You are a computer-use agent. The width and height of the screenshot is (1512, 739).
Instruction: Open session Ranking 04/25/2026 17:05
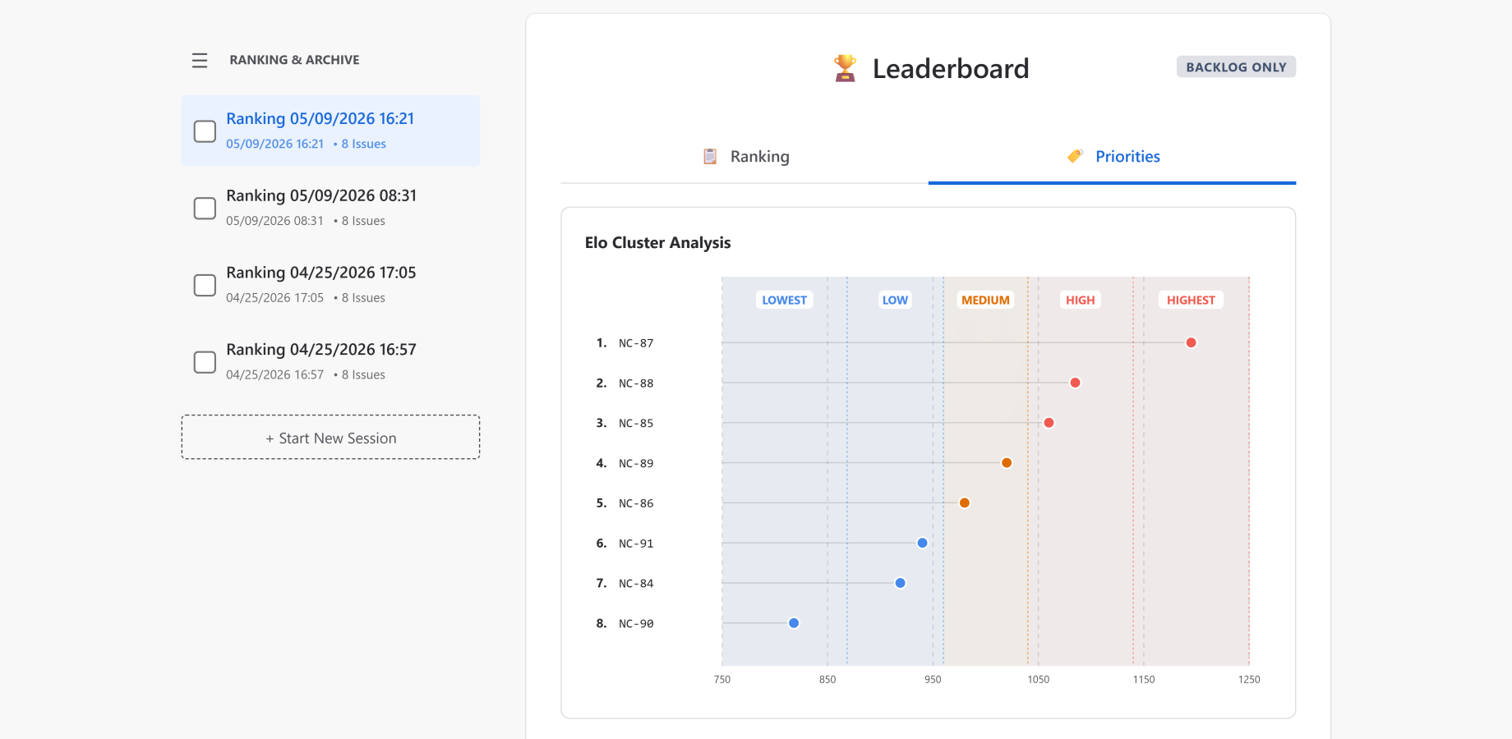(330, 285)
